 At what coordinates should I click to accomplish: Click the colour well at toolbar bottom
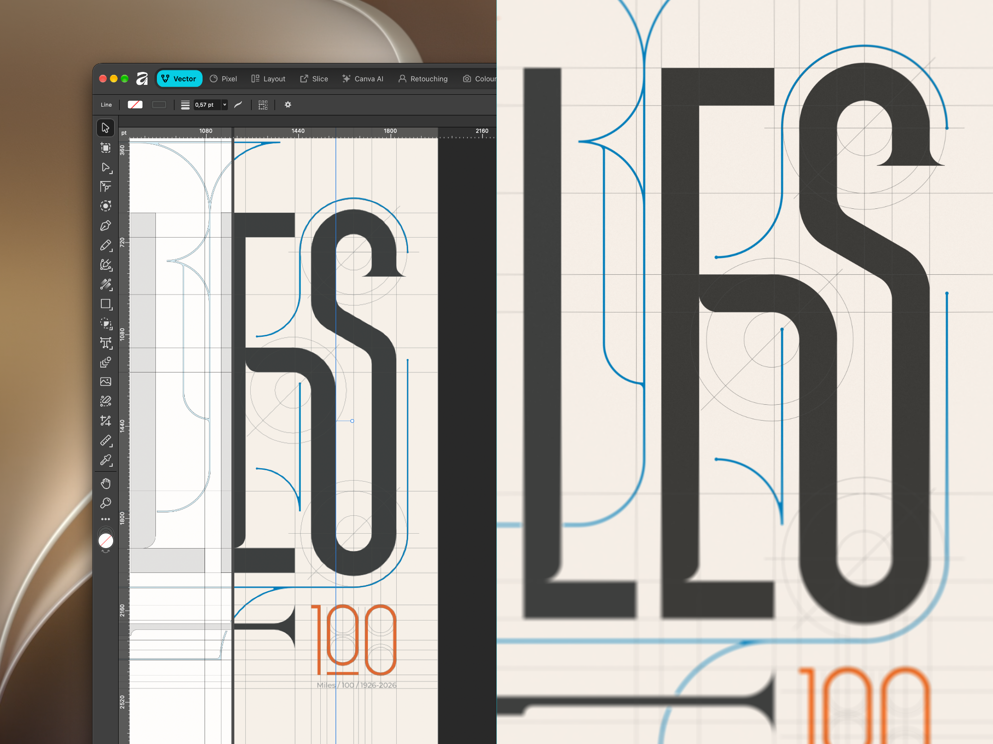(x=106, y=541)
